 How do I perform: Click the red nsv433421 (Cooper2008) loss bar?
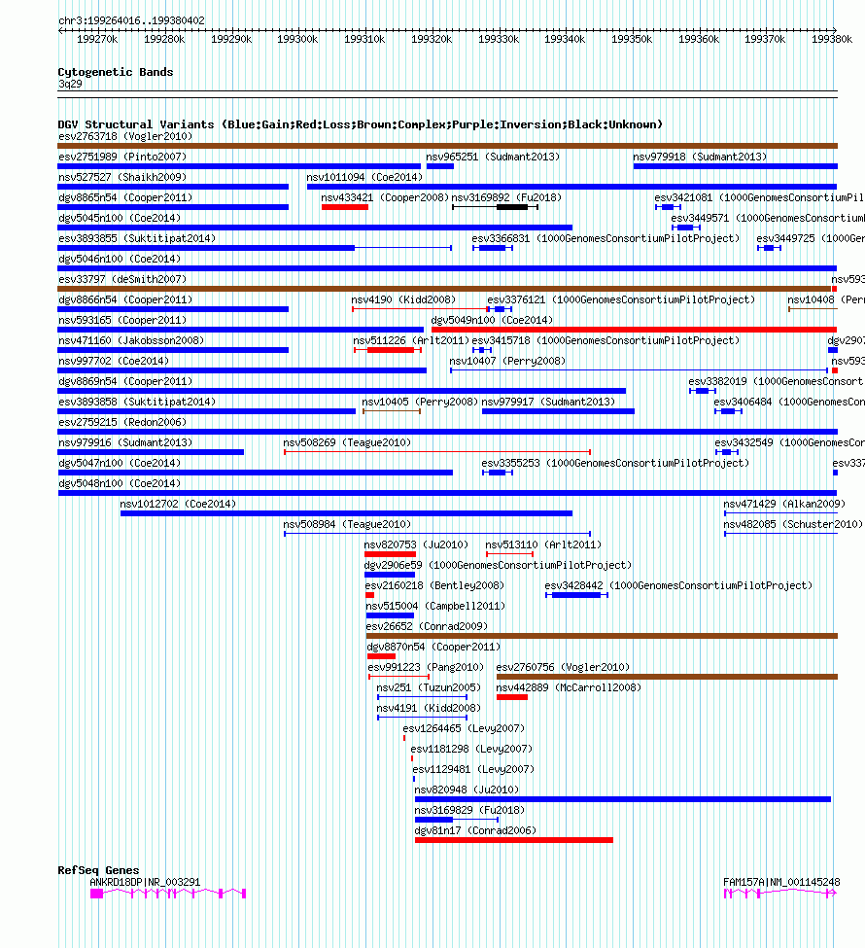tap(345, 207)
